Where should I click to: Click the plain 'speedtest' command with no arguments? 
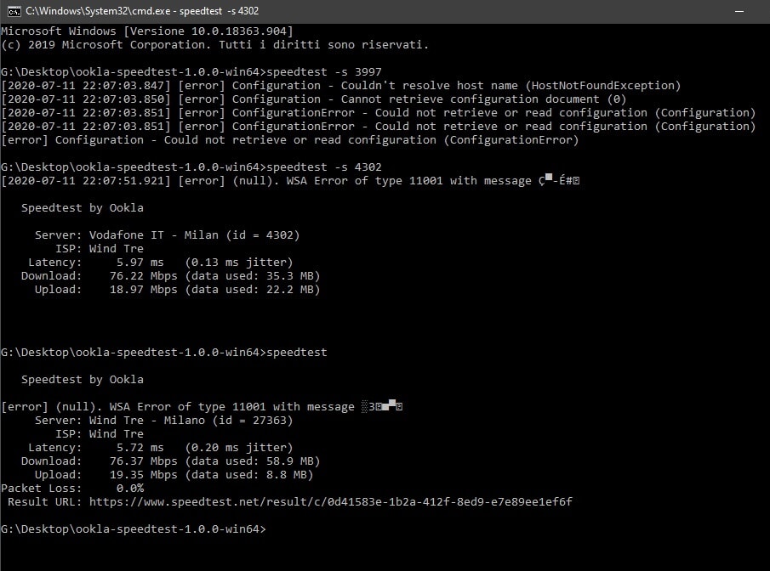297,353
